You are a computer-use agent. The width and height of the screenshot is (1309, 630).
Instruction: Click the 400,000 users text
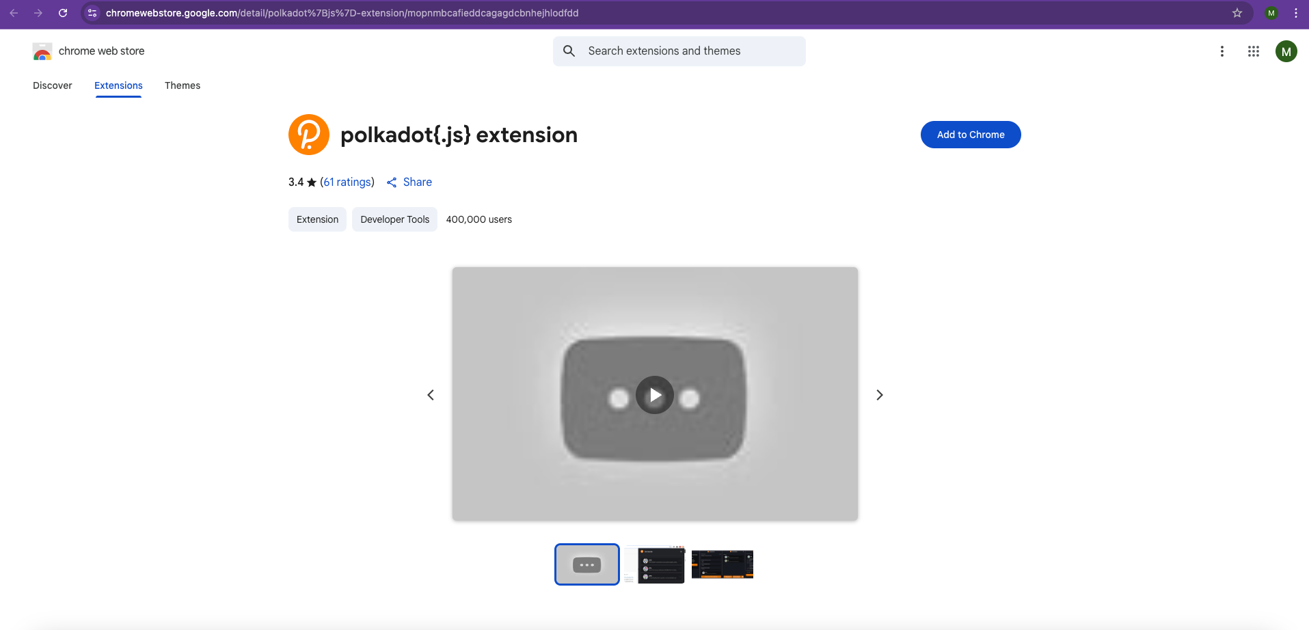coord(479,219)
